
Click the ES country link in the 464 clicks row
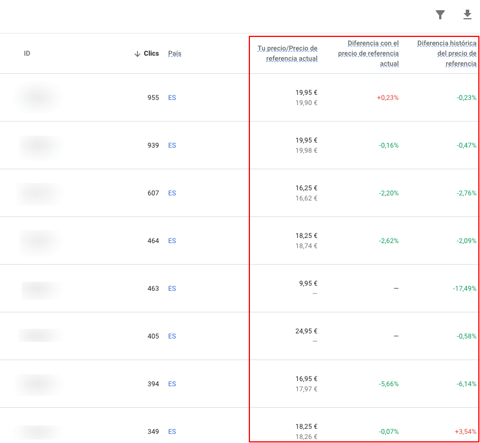coord(172,241)
